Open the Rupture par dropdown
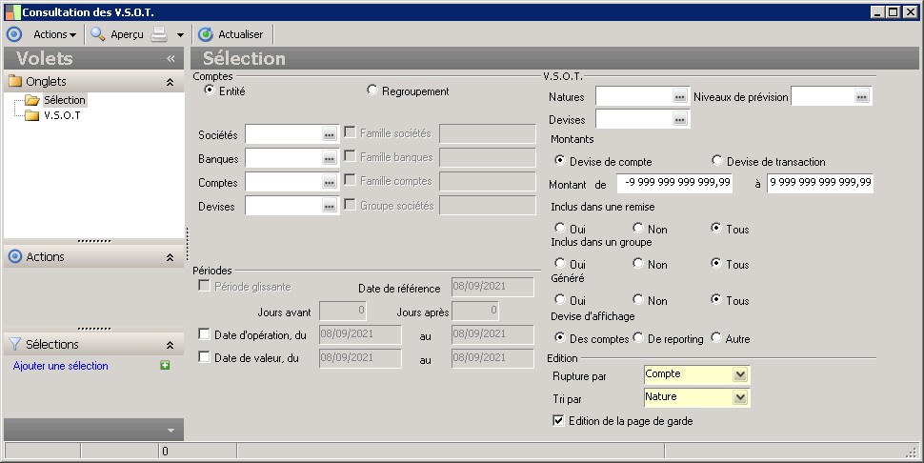The width and height of the screenshot is (924, 463). click(x=740, y=374)
